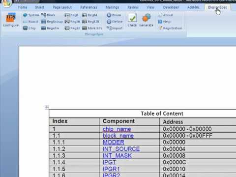The image size is (236, 177).
Task: Switch to the Home tab
Action: [23, 7]
